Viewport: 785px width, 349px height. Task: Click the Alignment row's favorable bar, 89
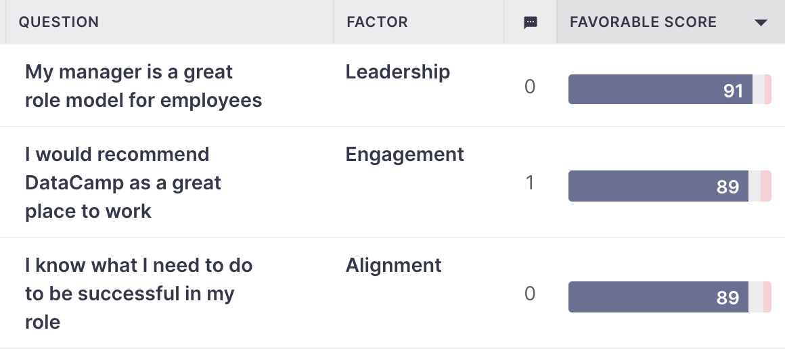658,297
